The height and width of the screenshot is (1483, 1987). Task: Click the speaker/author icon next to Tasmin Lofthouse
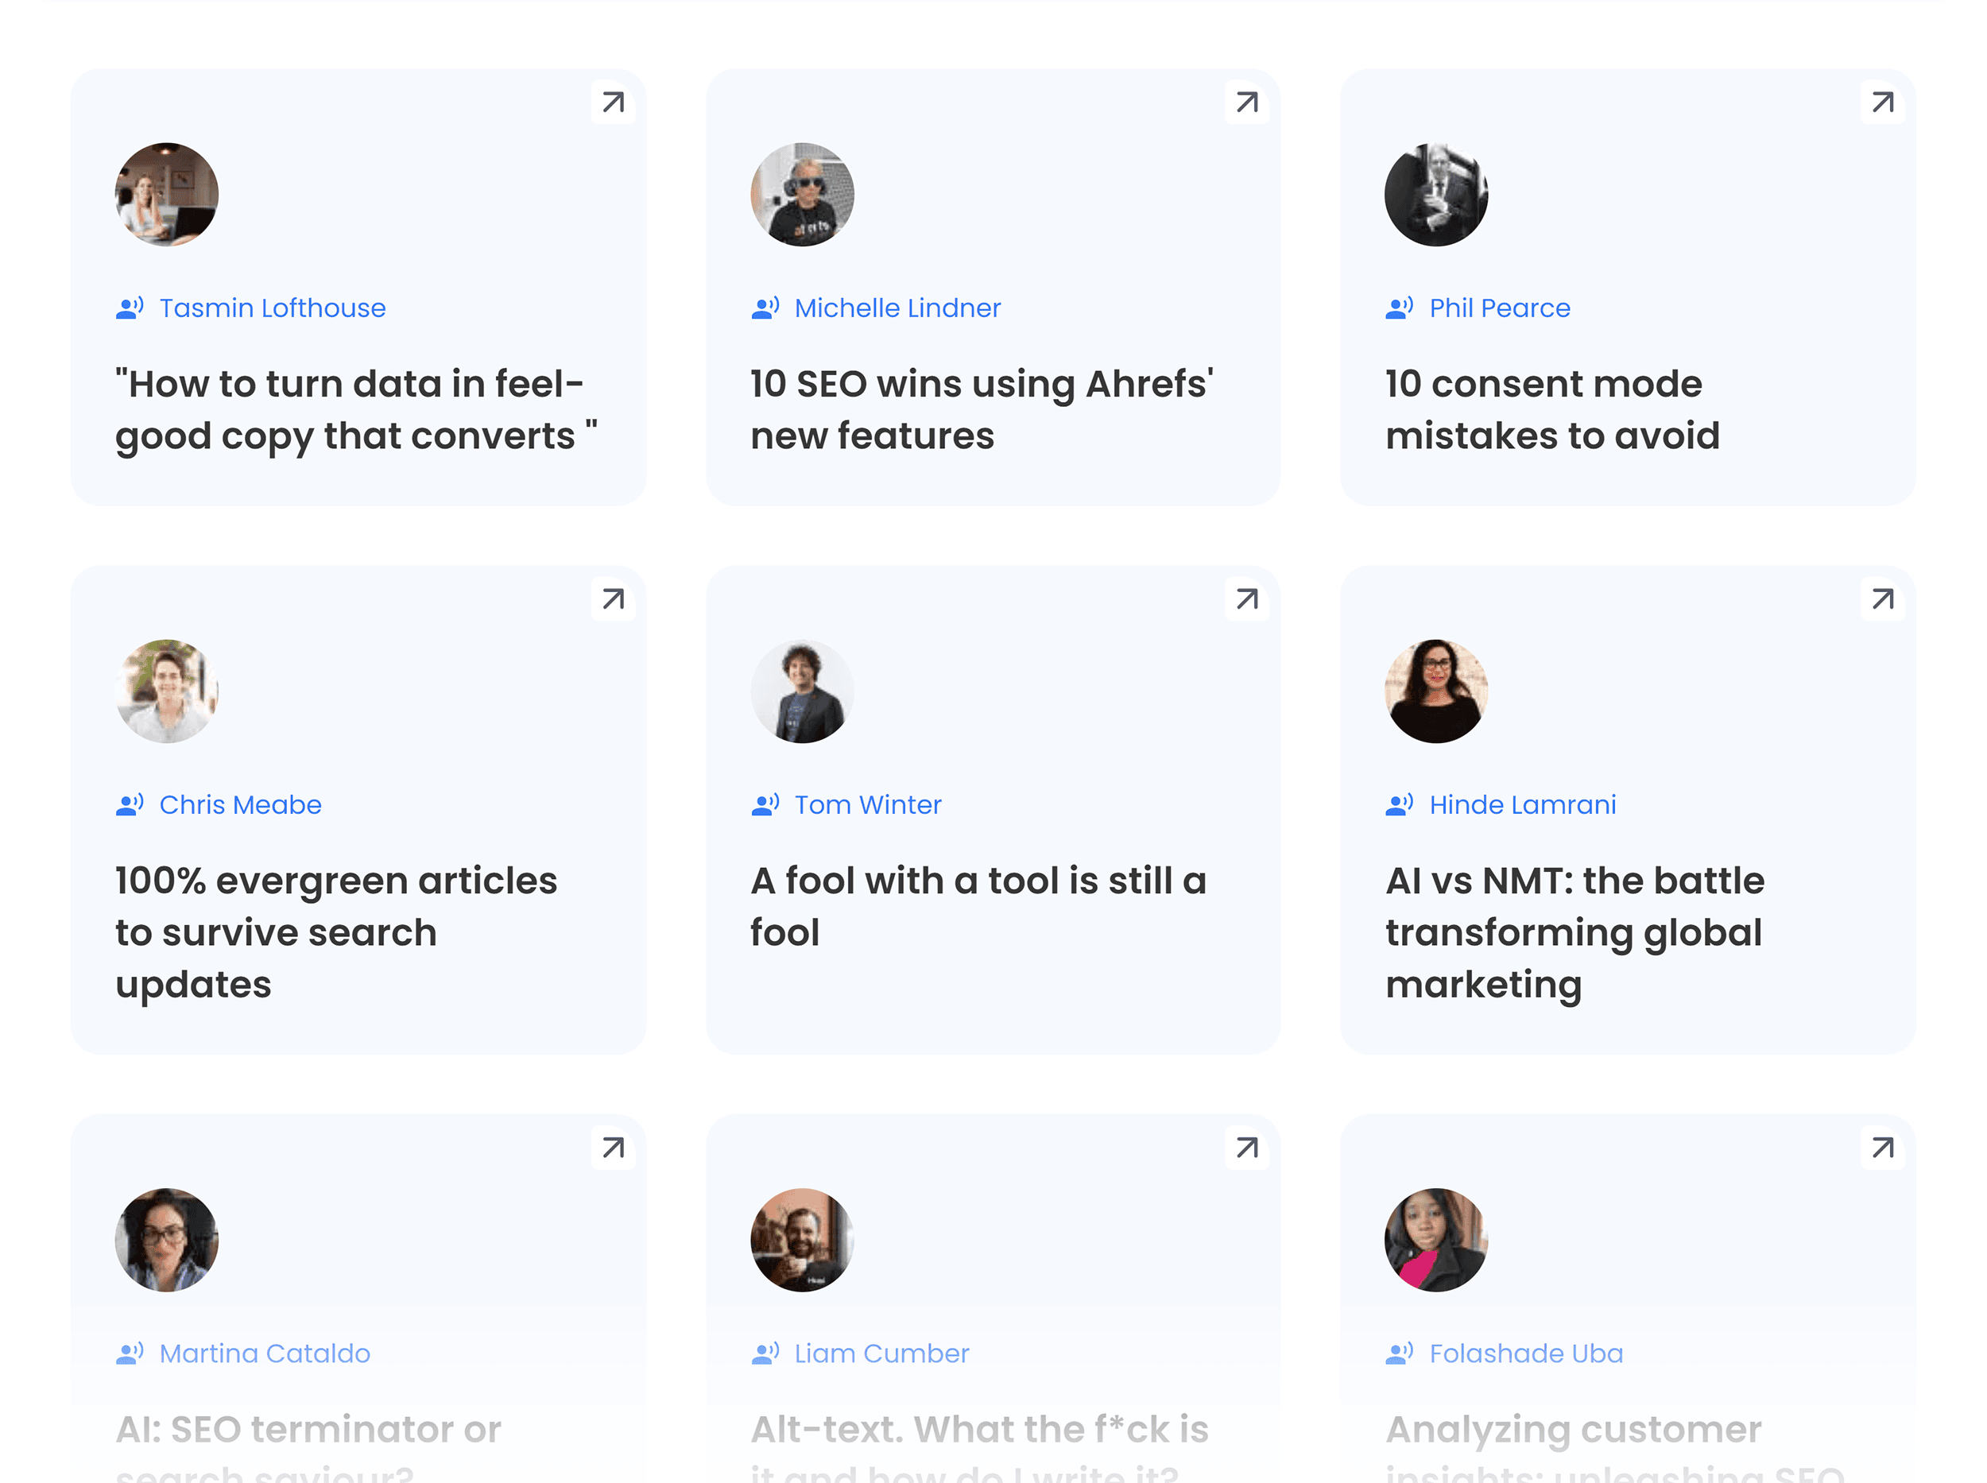131,305
